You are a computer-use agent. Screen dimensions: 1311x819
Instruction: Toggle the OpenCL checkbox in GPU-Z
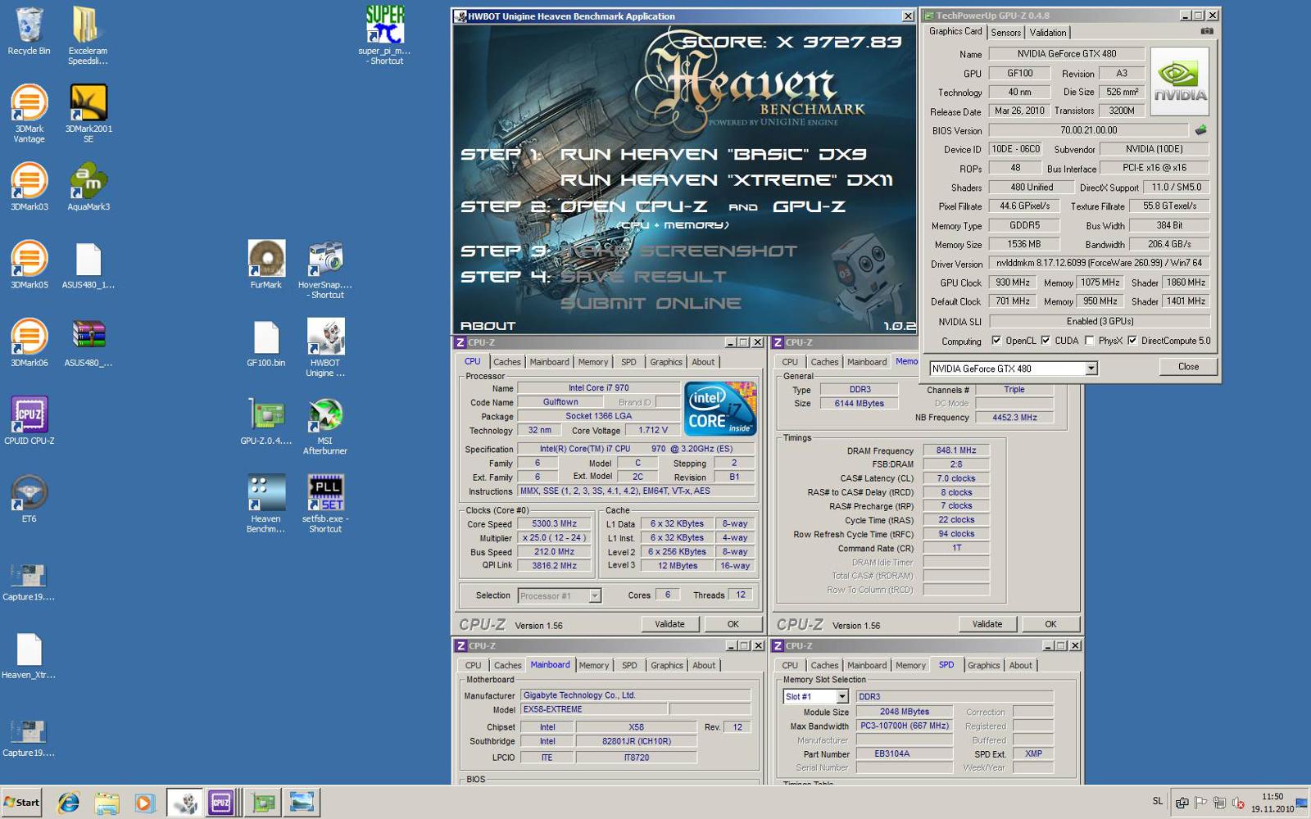click(x=996, y=341)
